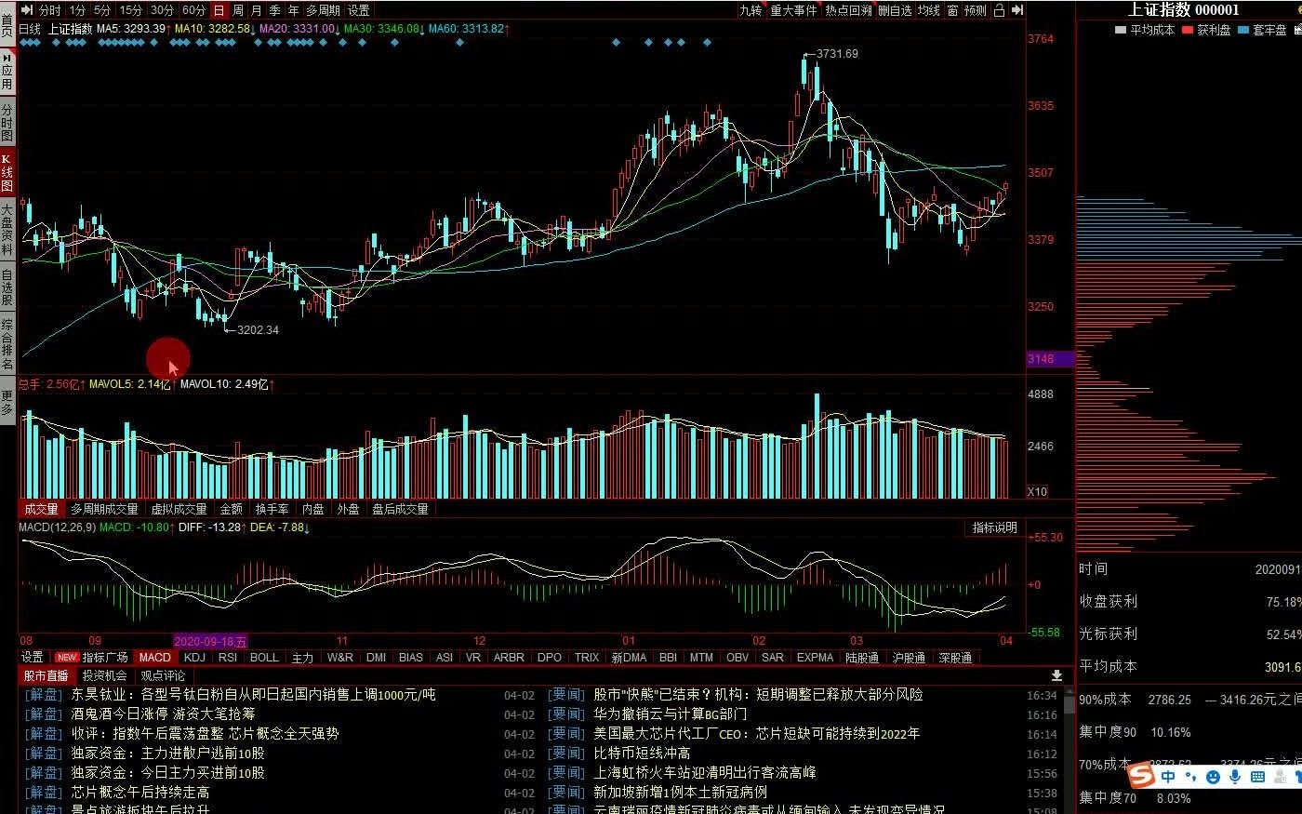The image size is (1302, 814).
Task: Open 指标说明 for MACD
Action: click(x=994, y=527)
